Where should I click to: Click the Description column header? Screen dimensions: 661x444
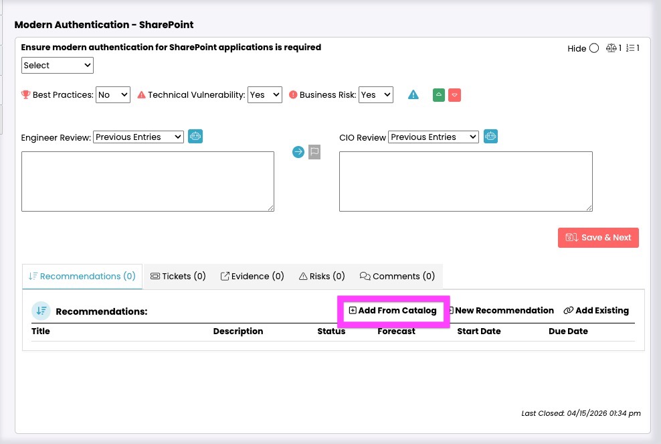tap(238, 331)
